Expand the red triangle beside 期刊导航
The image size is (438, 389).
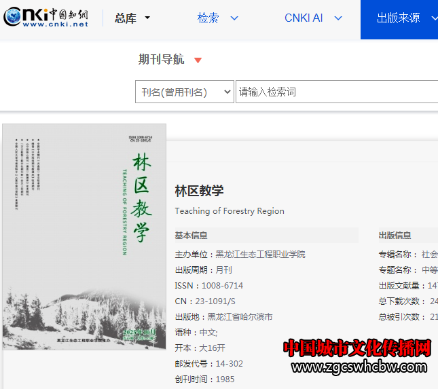(x=198, y=60)
